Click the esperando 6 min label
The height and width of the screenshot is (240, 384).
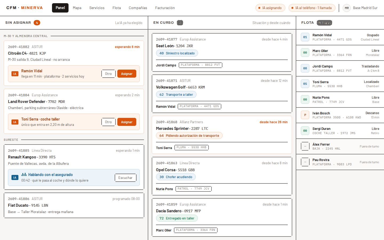(127, 47)
